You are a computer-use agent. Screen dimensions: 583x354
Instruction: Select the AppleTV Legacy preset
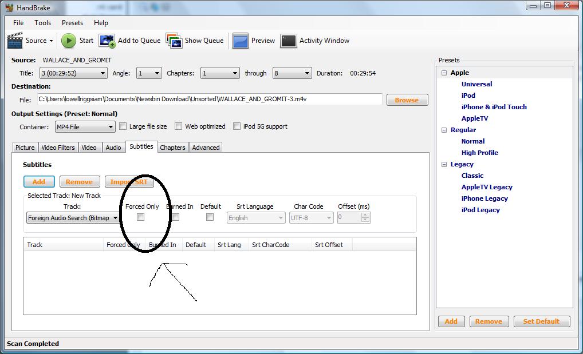487,187
